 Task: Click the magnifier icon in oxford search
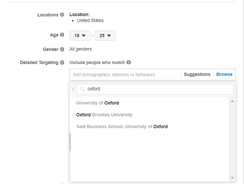pos(82,89)
